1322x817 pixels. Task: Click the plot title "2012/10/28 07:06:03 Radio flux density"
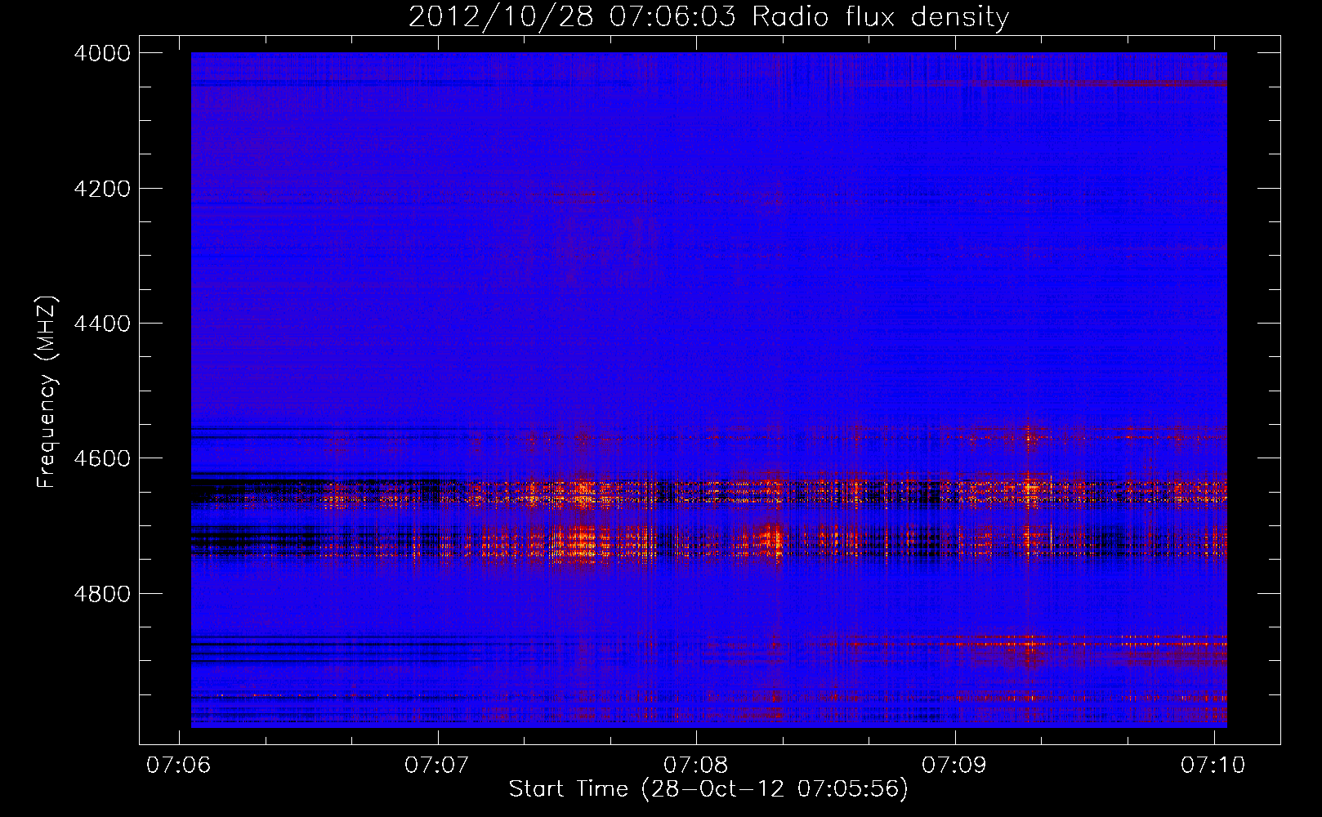(708, 16)
